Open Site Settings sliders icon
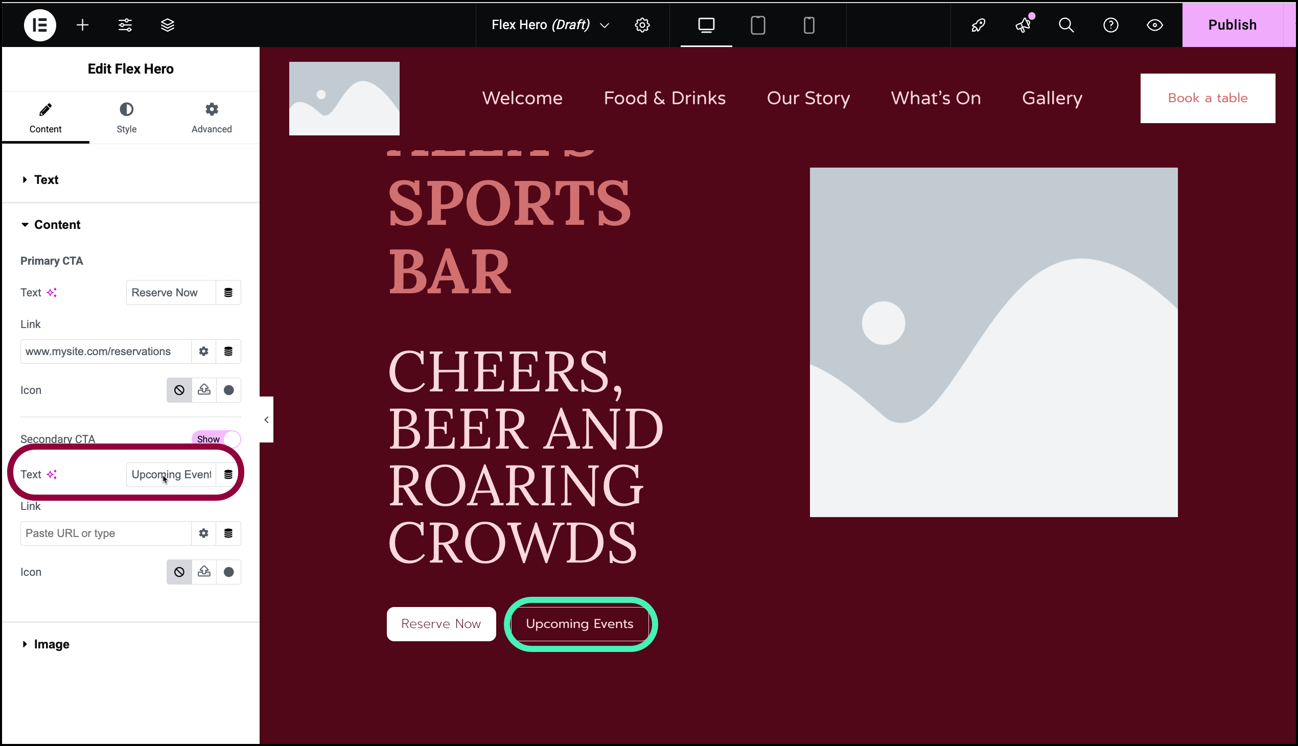Screen dimensions: 1298x746 click(x=125, y=25)
